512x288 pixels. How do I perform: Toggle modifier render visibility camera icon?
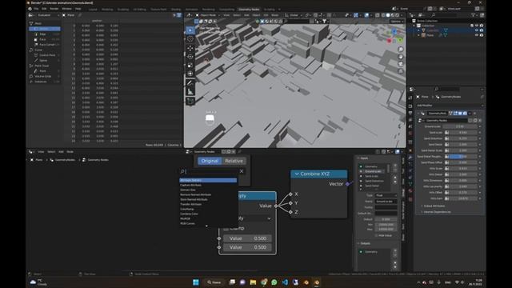[465, 114]
